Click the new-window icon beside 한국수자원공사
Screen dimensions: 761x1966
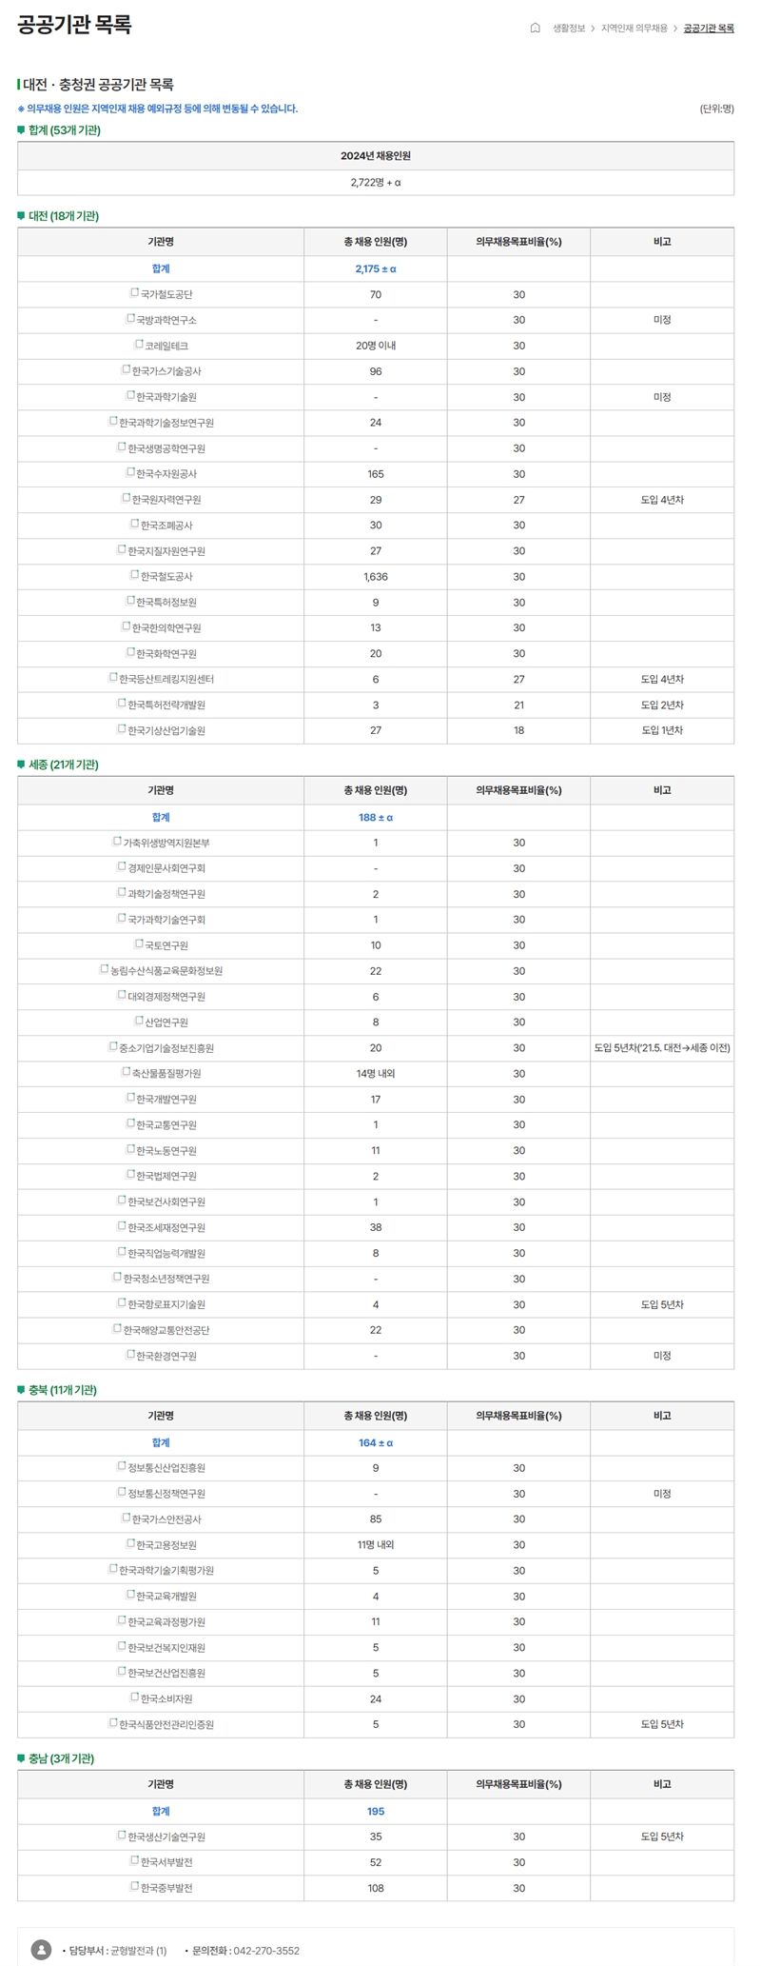(130, 472)
